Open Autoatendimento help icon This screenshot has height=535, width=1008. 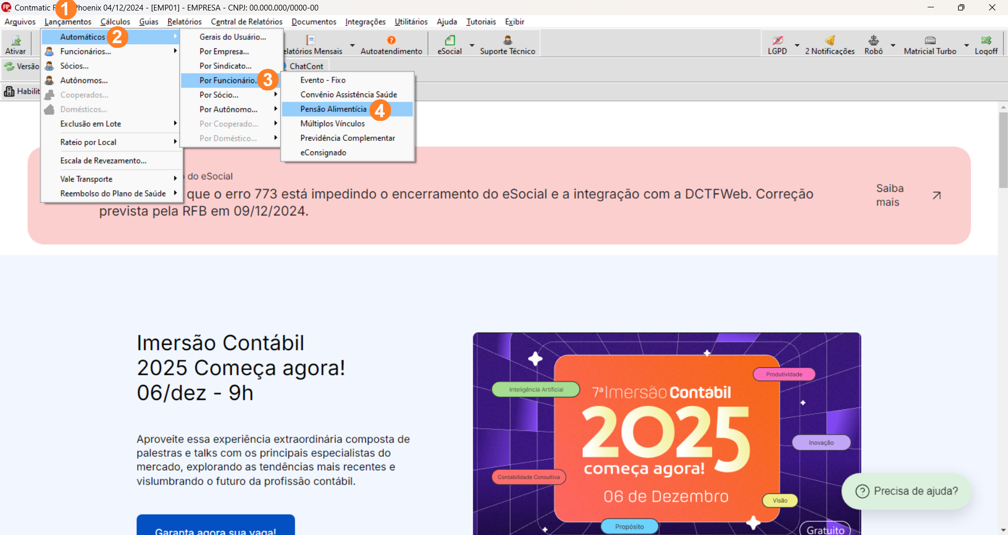click(391, 41)
